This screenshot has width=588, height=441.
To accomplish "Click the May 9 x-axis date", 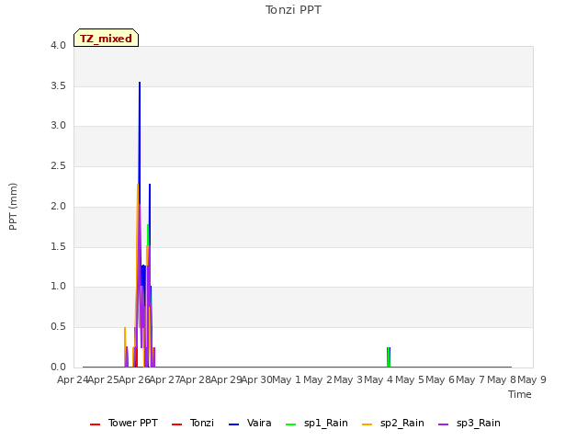I will [532, 379].
